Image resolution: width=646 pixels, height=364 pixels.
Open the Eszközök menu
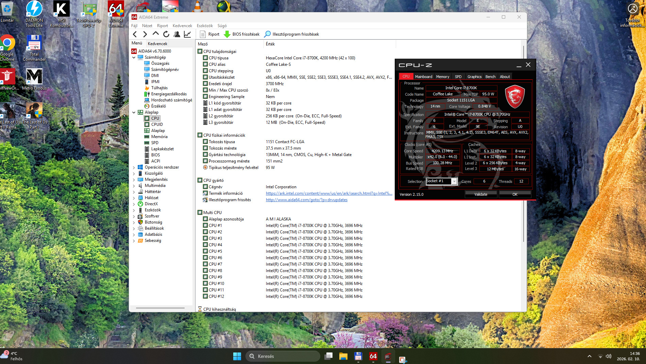coord(205,26)
